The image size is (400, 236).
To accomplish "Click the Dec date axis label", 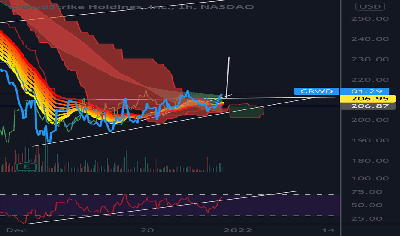I will [x=17, y=230].
